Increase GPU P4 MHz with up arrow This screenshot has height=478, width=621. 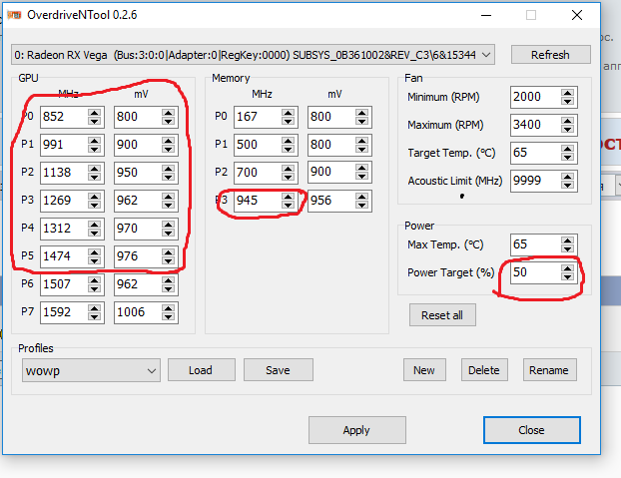tap(94, 224)
